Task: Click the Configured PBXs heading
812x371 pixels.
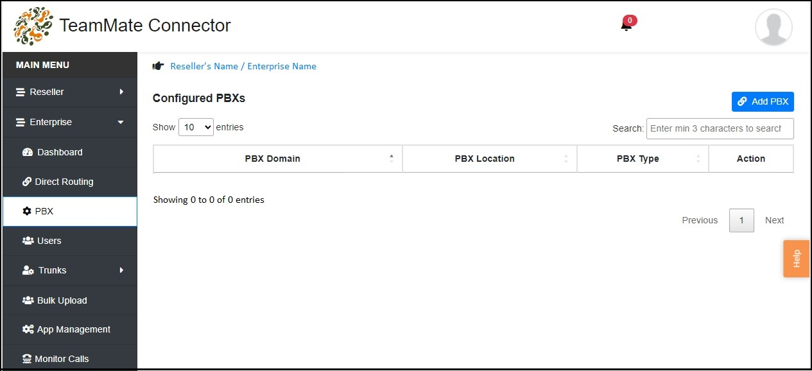Action: click(199, 98)
